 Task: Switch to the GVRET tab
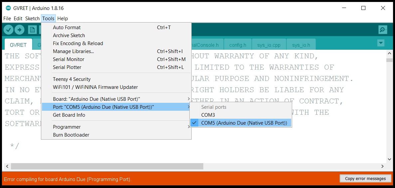(x=18, y=45)
